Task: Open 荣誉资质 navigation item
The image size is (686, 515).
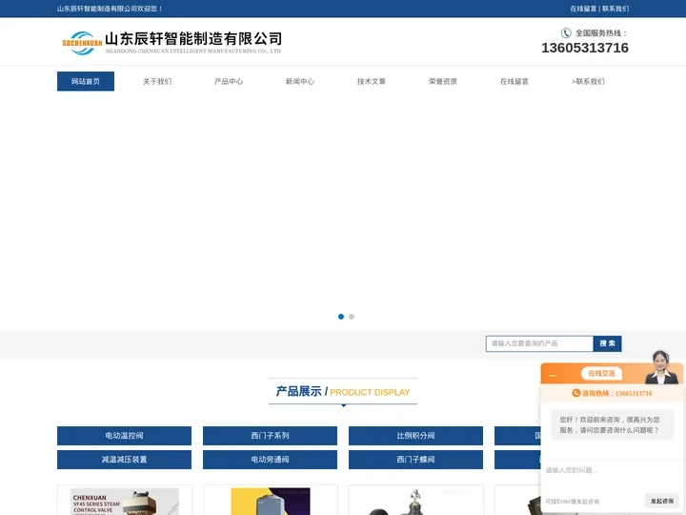Action: tap(443, 81)
